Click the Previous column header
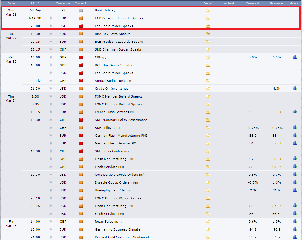The width and height of the screenshot is (302, 240). [277, 3]
